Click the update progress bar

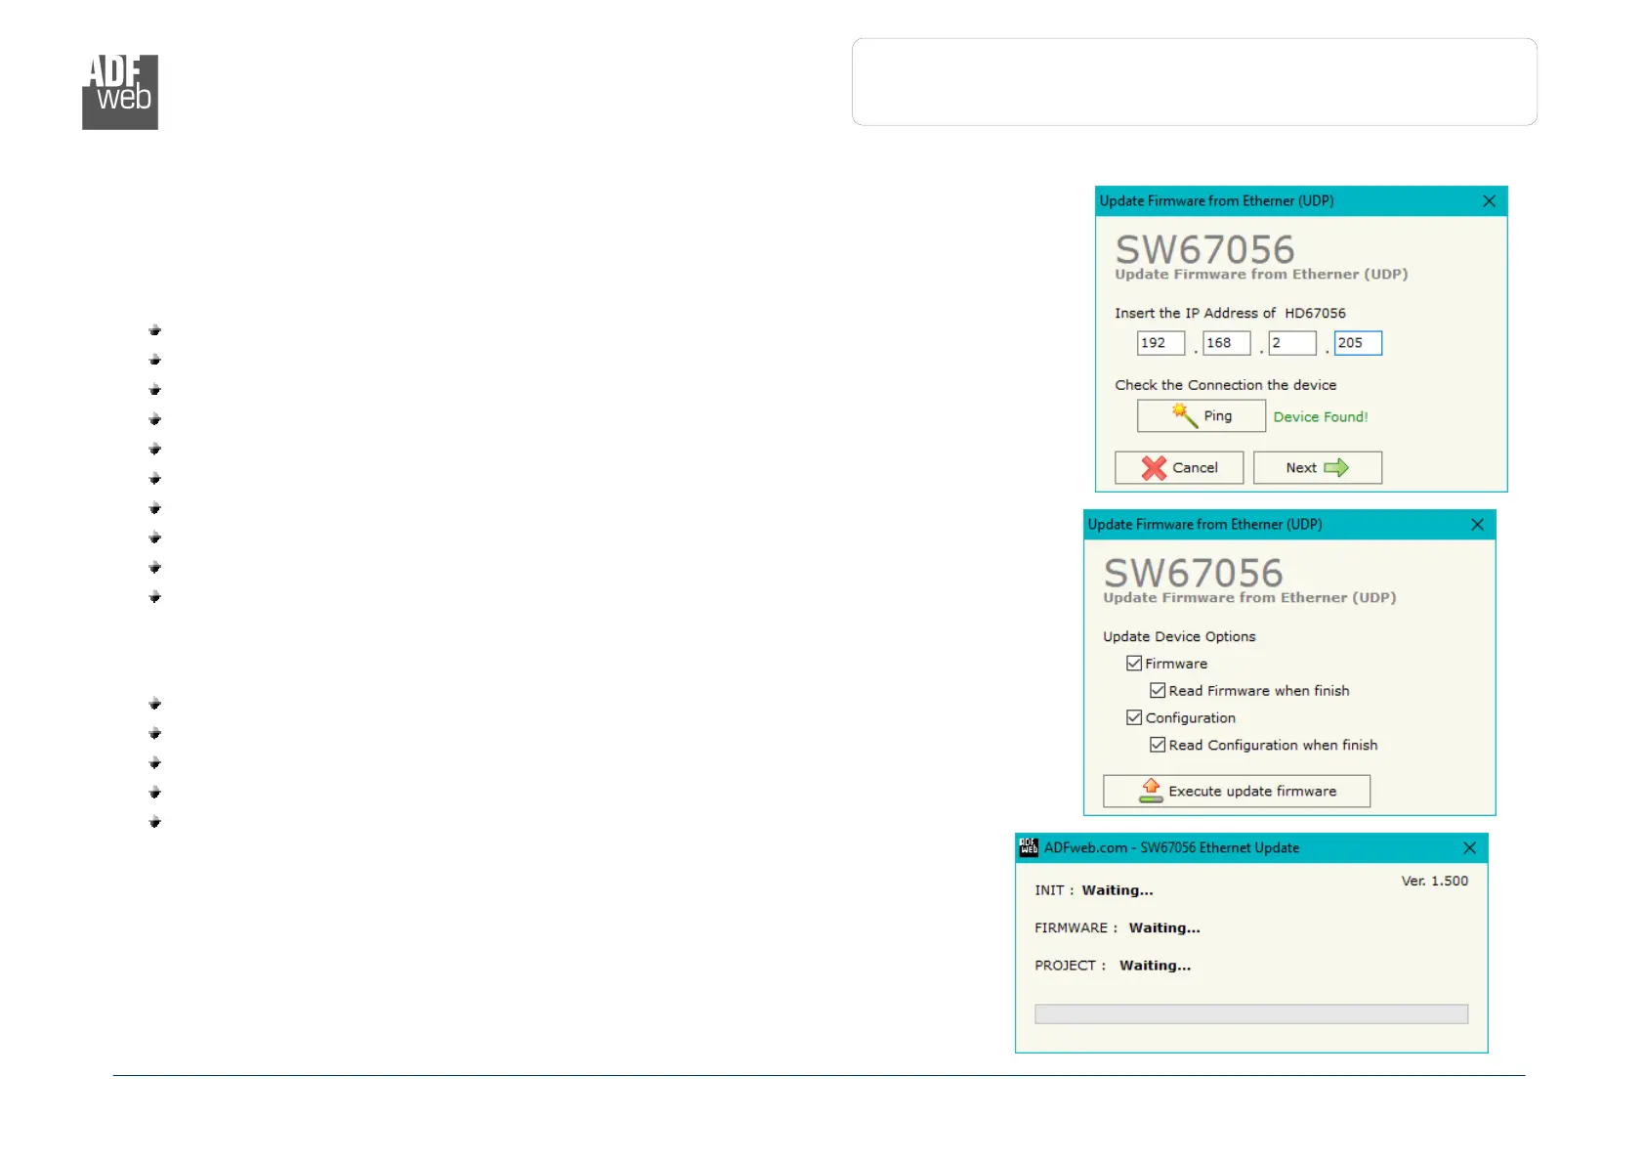tap(1251, 1014)
